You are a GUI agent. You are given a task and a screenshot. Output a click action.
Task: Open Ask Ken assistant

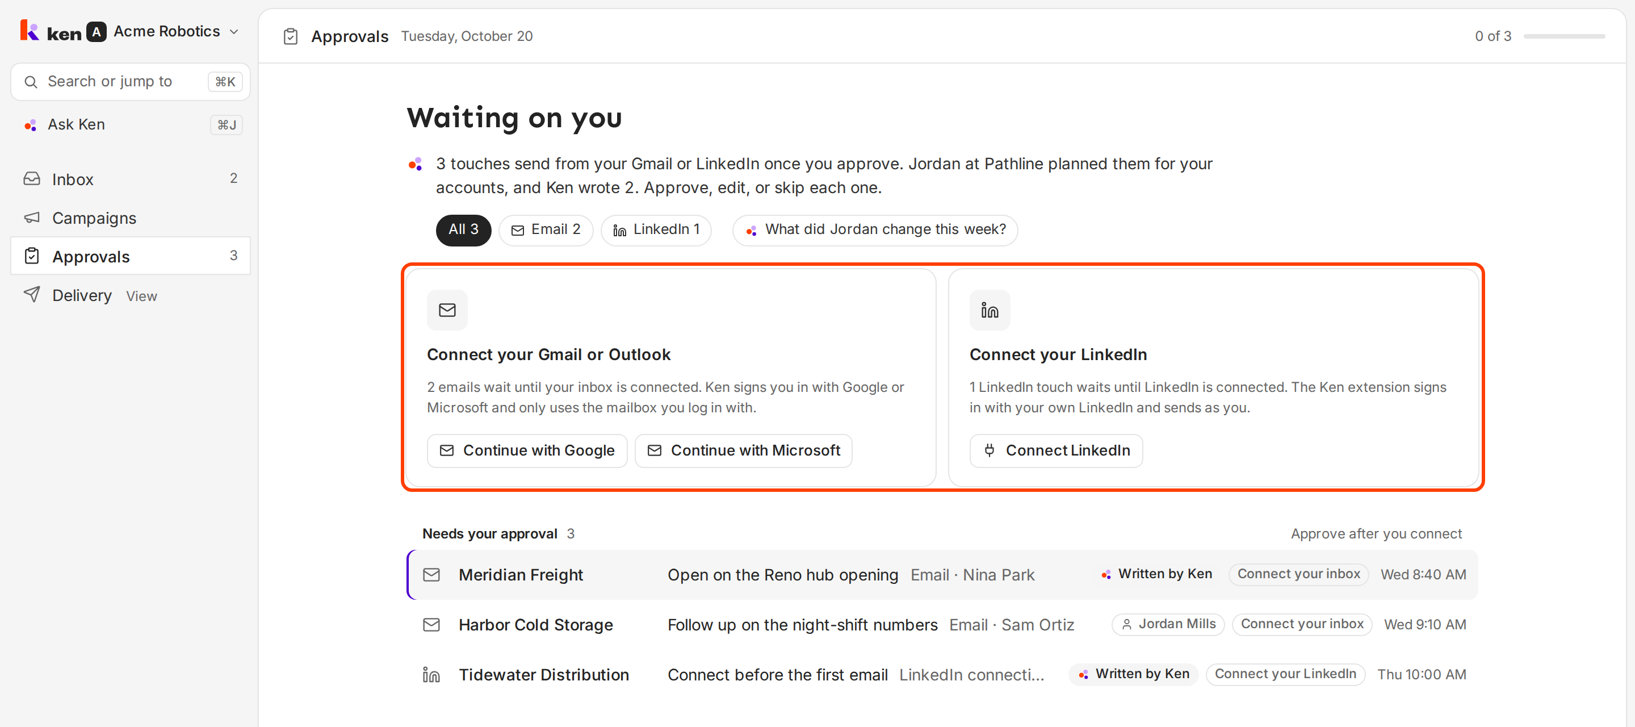pos(131,124)
